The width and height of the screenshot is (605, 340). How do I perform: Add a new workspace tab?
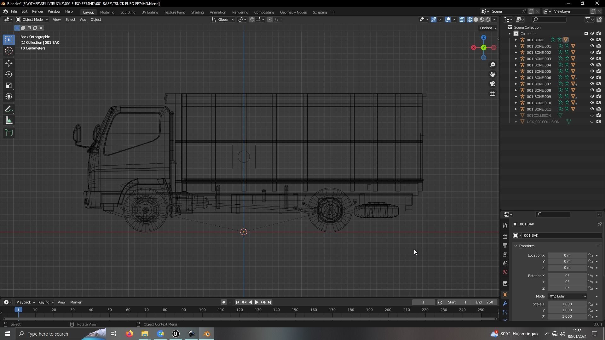tap(333, 12)
